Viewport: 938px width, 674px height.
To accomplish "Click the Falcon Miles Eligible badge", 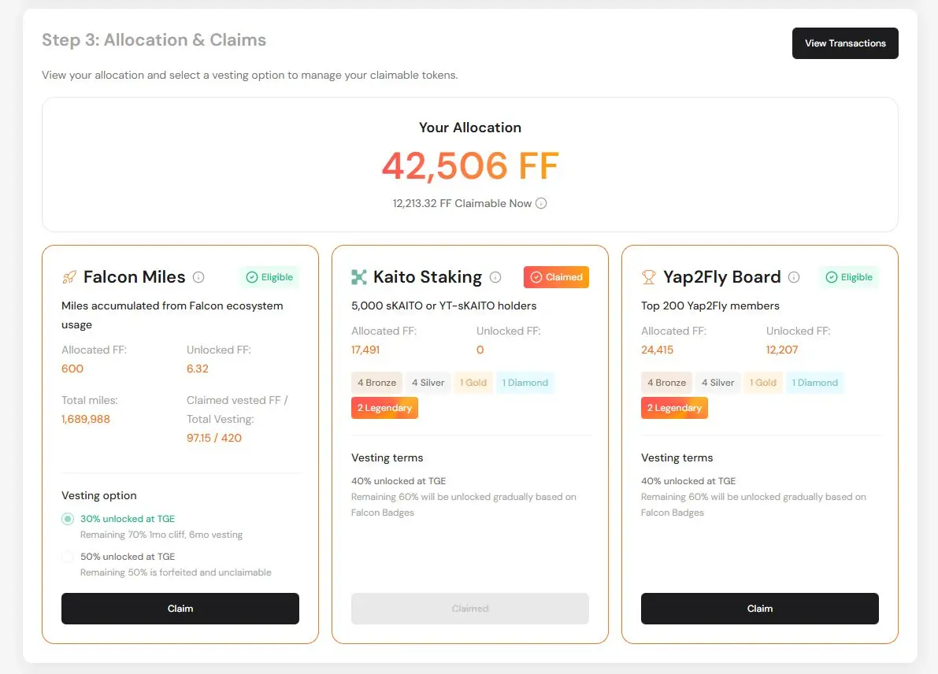I will click(269, 277).
